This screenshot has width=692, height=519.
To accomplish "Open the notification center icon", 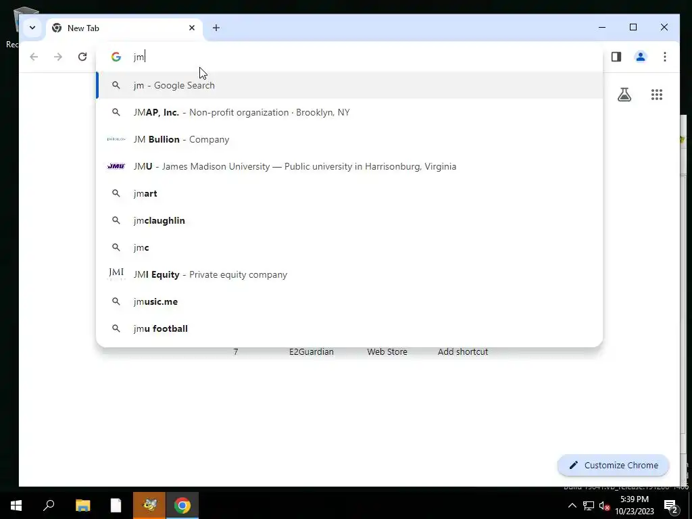I will pyautogui.click(x=671, y=505).
